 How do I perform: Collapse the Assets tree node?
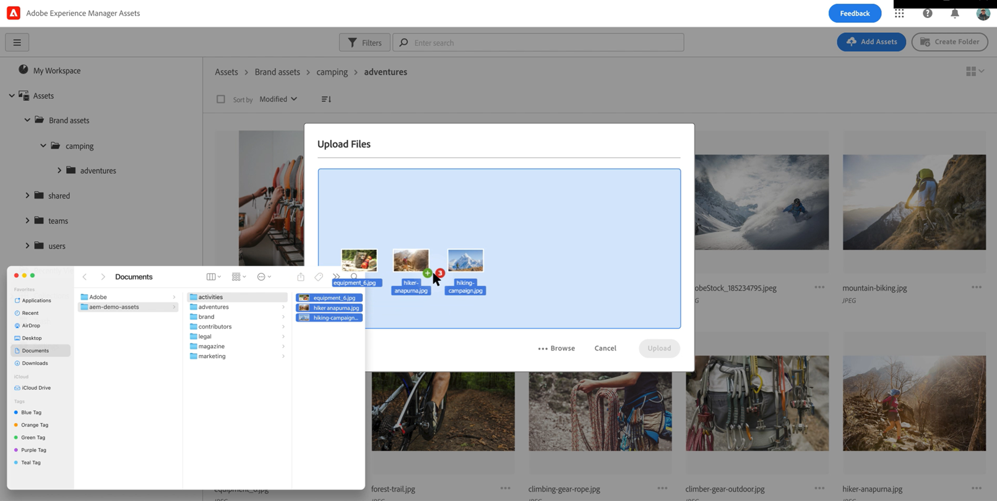pos(12,96)
